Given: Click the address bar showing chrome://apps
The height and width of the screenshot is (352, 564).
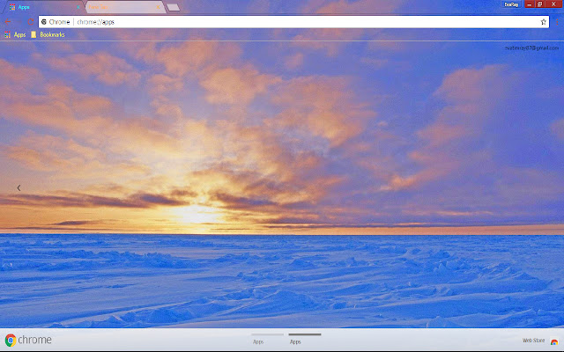Looking at the screenshot, I should click(293, 22).
